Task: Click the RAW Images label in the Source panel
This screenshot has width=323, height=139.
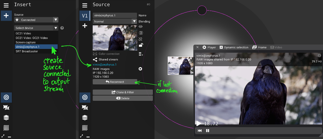Action: tap(101, 69)
